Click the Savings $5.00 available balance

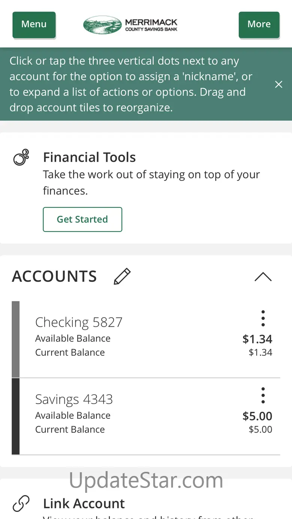click(257, 416)
